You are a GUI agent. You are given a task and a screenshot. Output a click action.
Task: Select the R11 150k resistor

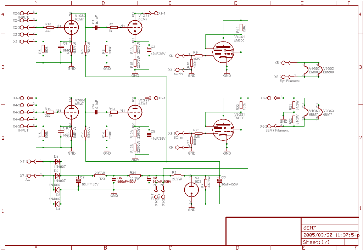(241, 27)
